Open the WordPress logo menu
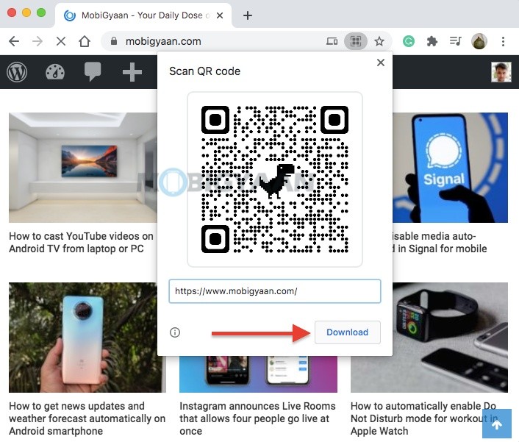This screenshot has height=442, width=519. tap(17, 72)
